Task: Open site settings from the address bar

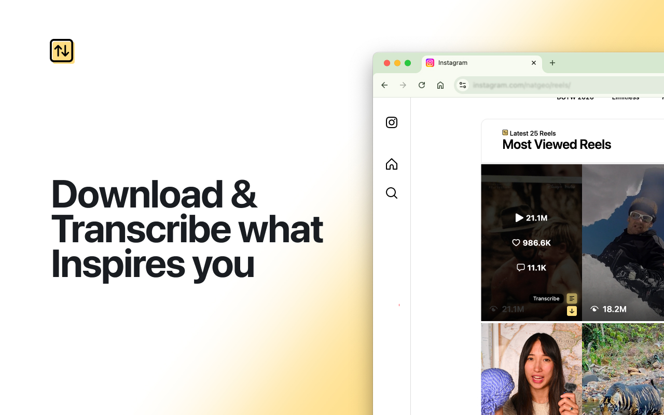Action: click(462, 85)
